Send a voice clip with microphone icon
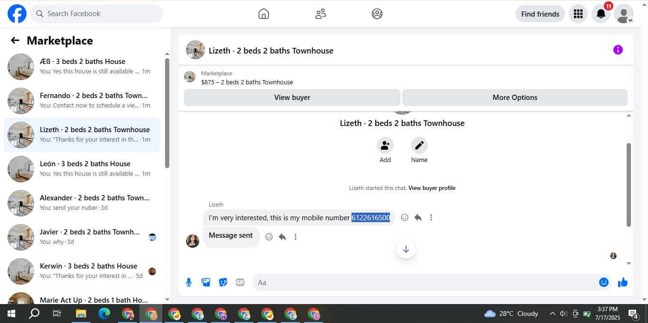 (189, 282)
